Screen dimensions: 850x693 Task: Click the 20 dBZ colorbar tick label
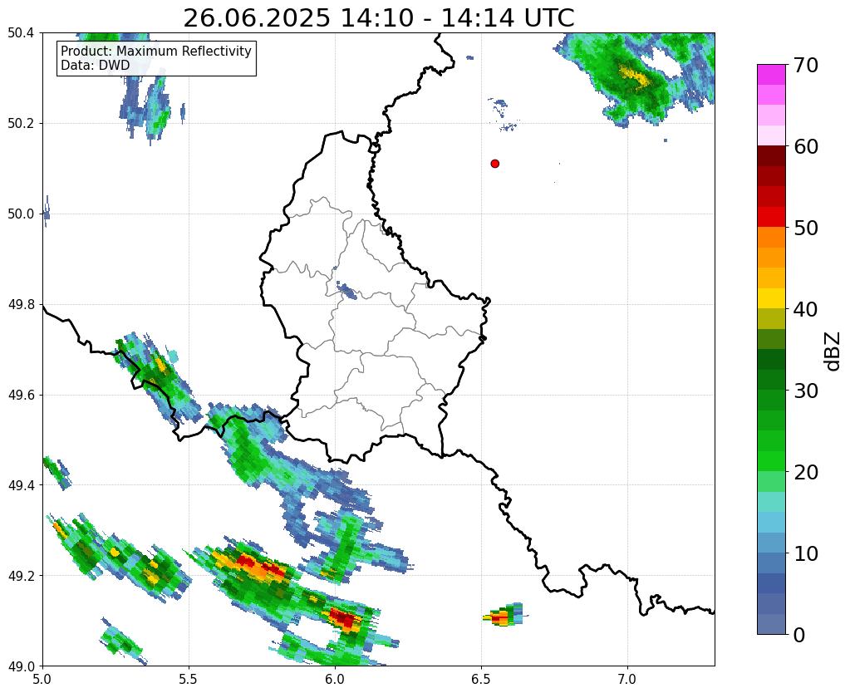[805, 472]
